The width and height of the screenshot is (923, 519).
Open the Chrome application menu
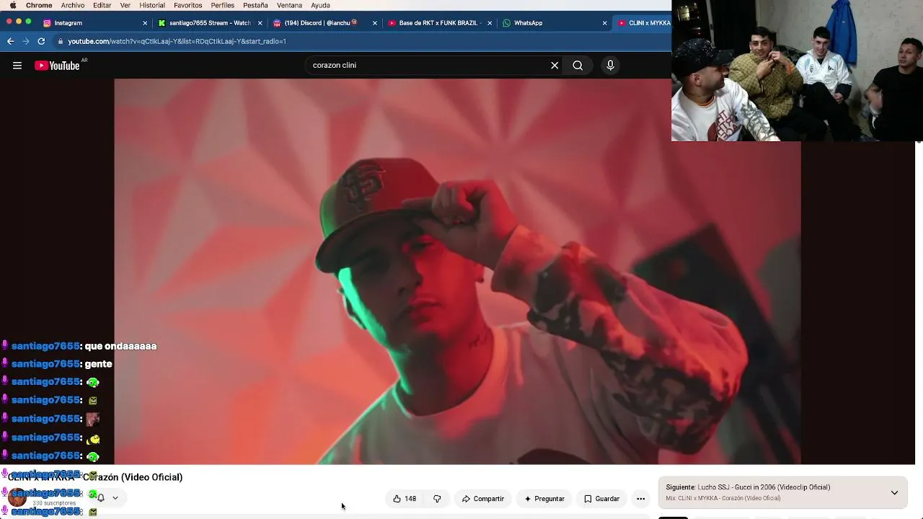39,5
